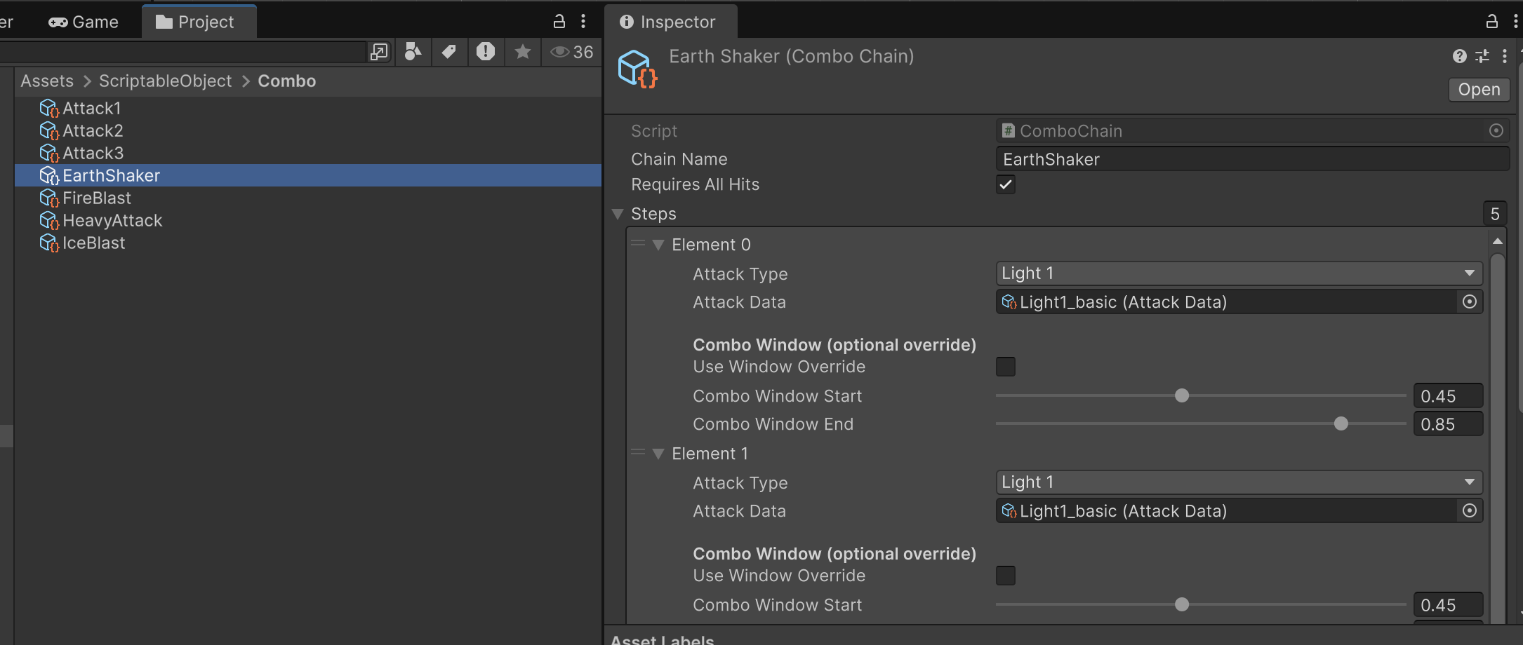Uncheck the Requires All Hits checkbox

pyautogui.click(x=1005, y=184)
